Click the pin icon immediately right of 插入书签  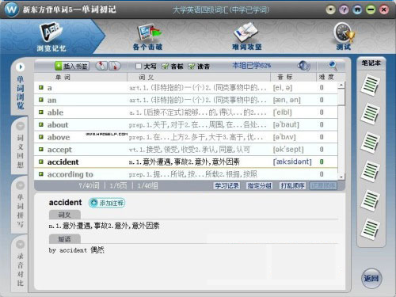(101, 66)
